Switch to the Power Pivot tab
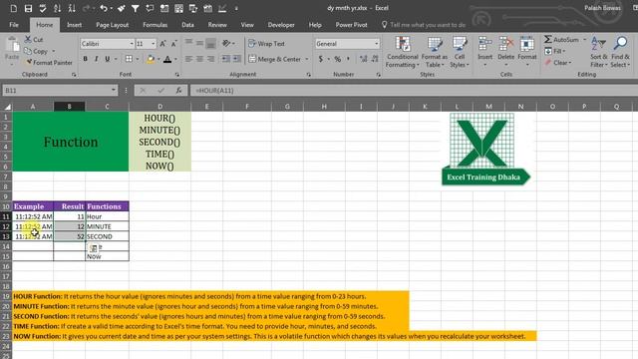Viewport: 638px width, 359px height. (x=351, y=25)
